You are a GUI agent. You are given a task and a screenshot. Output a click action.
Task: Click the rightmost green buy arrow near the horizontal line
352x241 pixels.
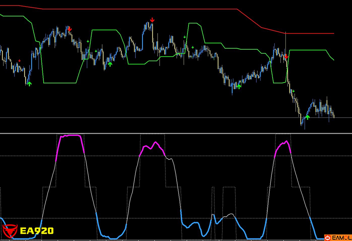[x=307, y=117]
